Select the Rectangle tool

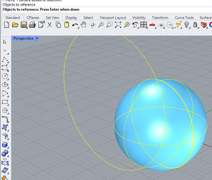(x=5, y=102)
